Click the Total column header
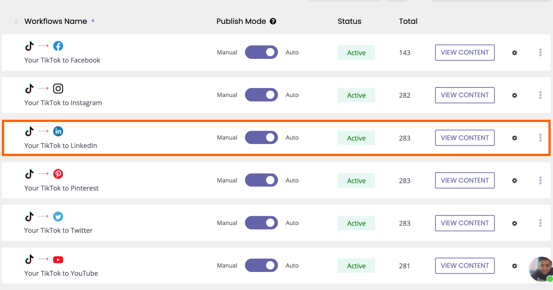Viewport: 553px width, 290px height. click(x=408, y=21)
